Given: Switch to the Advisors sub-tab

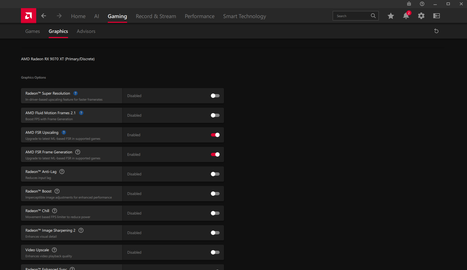Looking at the screenshot, I should [86, 31].
